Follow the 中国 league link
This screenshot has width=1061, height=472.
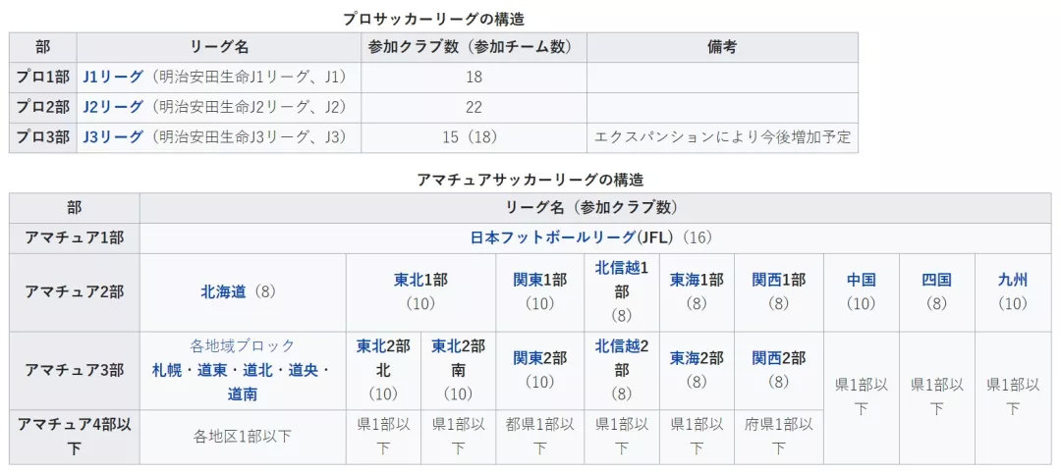tap(861, 281)
